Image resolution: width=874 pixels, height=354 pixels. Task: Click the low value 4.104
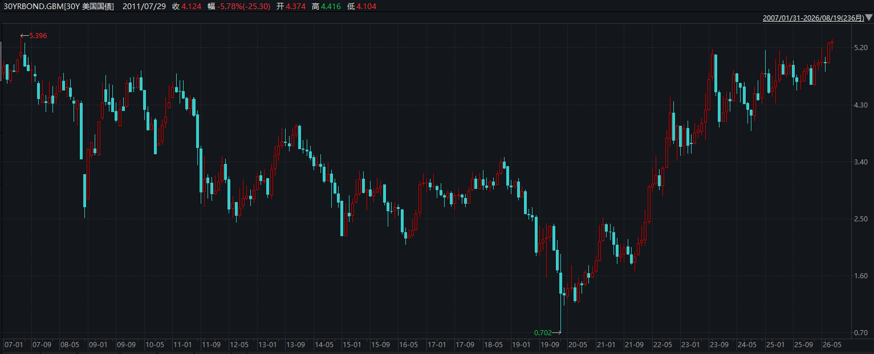click(367, 6)
